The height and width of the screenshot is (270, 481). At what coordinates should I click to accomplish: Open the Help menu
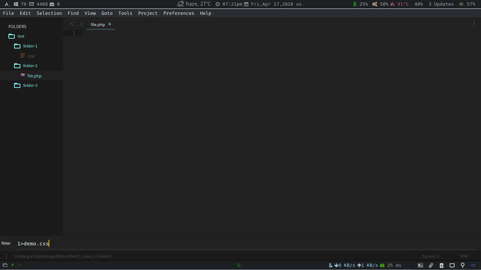[x=206, y=13]
